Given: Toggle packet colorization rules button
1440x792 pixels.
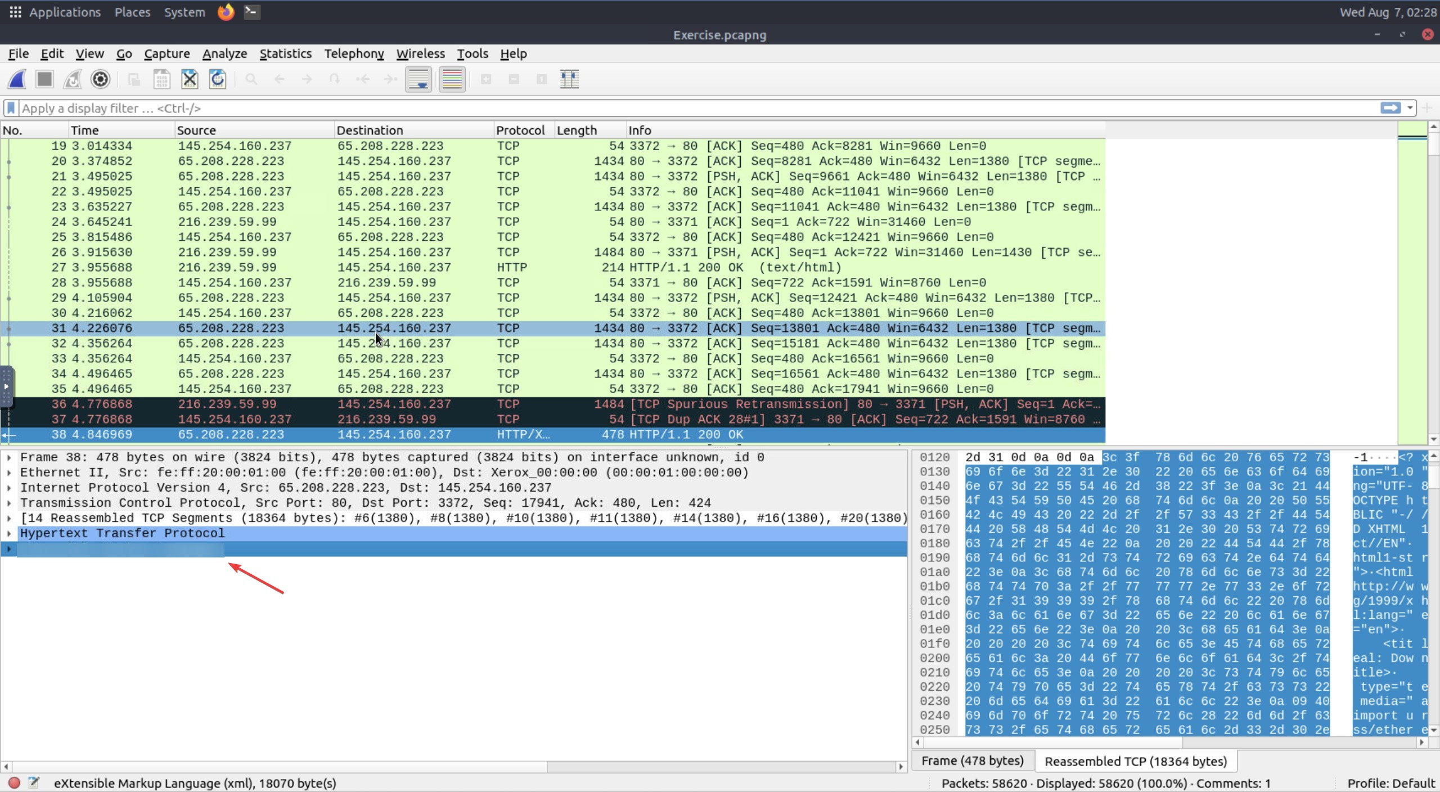Looking at the screenshot, I should click(452, 79).
